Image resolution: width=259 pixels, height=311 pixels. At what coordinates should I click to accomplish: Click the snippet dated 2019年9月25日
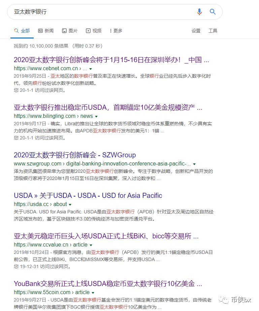(x=112, y=80)
